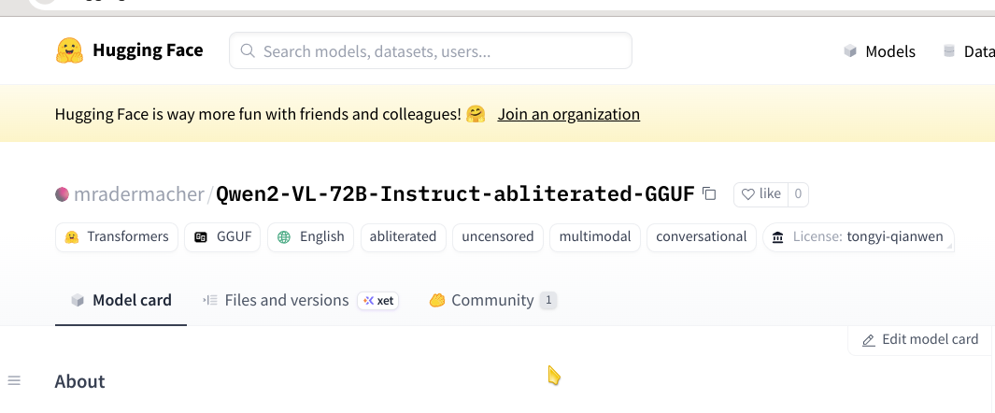Screen dimensions: 995x413
Task: Click the pencil icon for editing model card
Action: tap(869, 341)
